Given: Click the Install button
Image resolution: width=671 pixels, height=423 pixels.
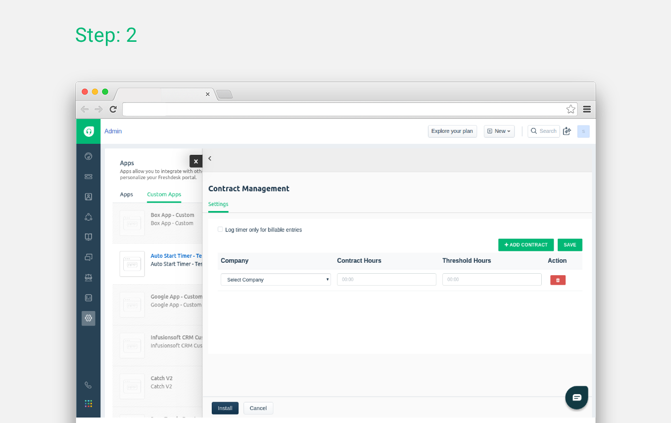Looking at the screenshot, I should [225, 408].
